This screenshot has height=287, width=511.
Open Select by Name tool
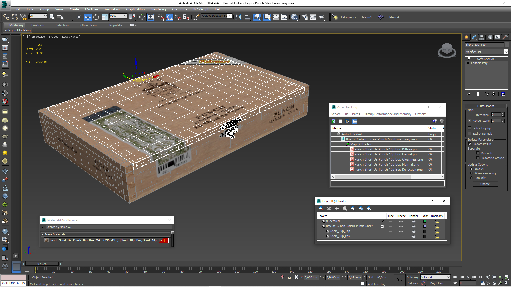click(x=60, y=17)
